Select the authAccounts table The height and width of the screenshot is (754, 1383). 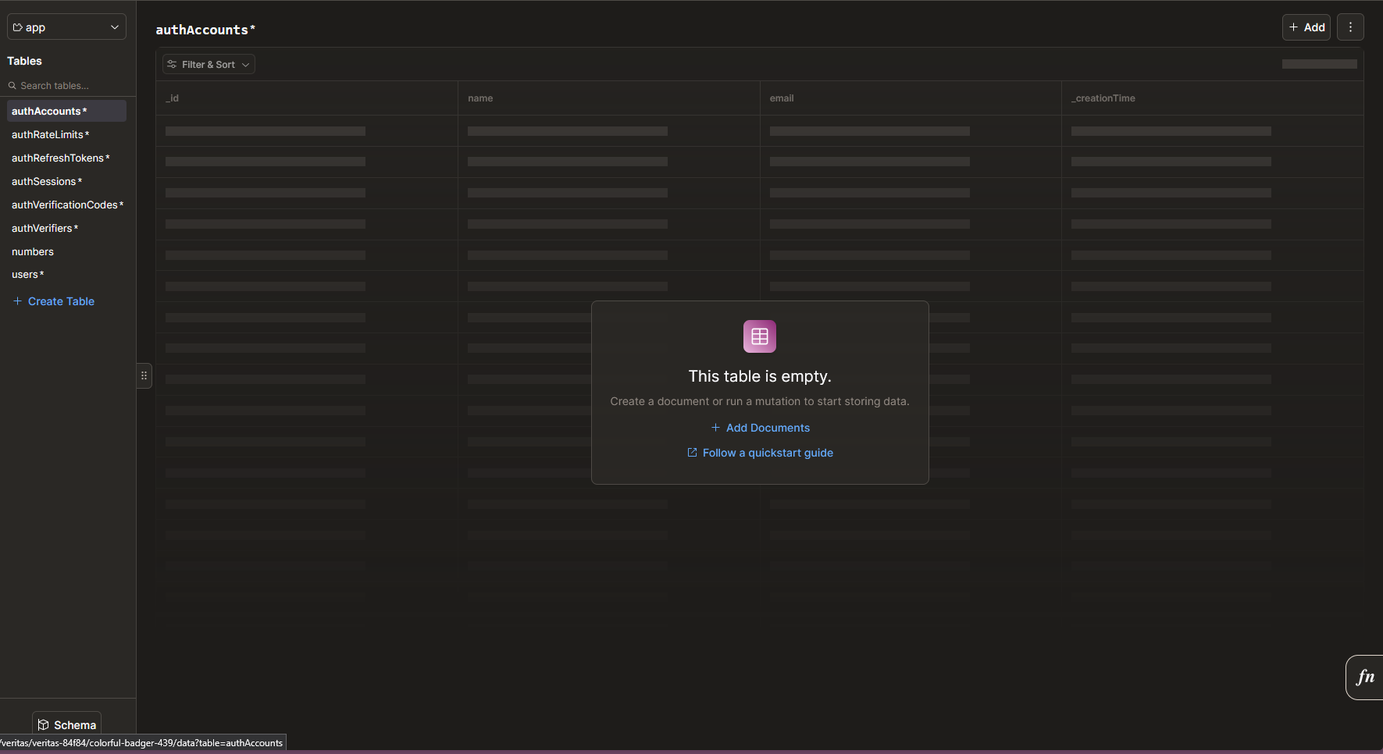point(66,111)
